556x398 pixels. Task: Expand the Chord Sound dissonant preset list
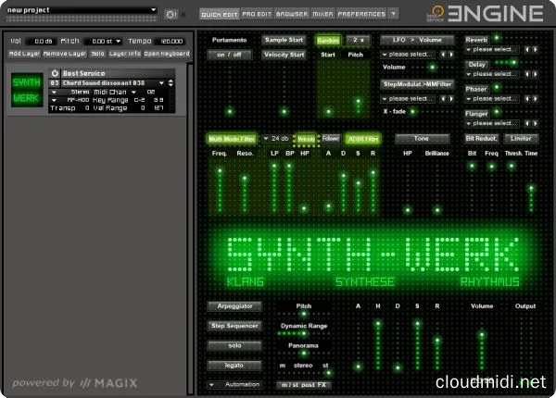coord(158,82)
